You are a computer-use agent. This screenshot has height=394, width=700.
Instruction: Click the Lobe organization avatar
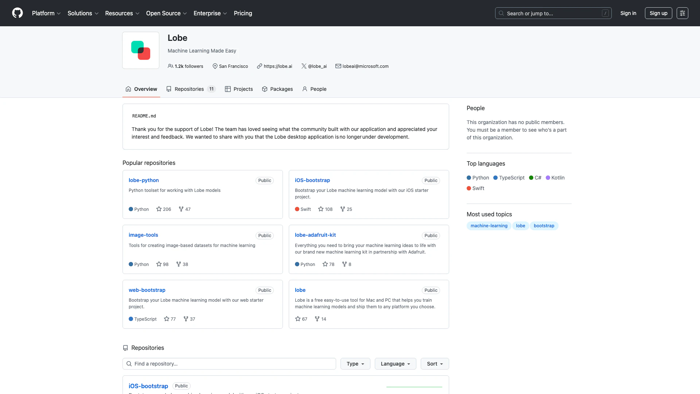coord(141,50)
